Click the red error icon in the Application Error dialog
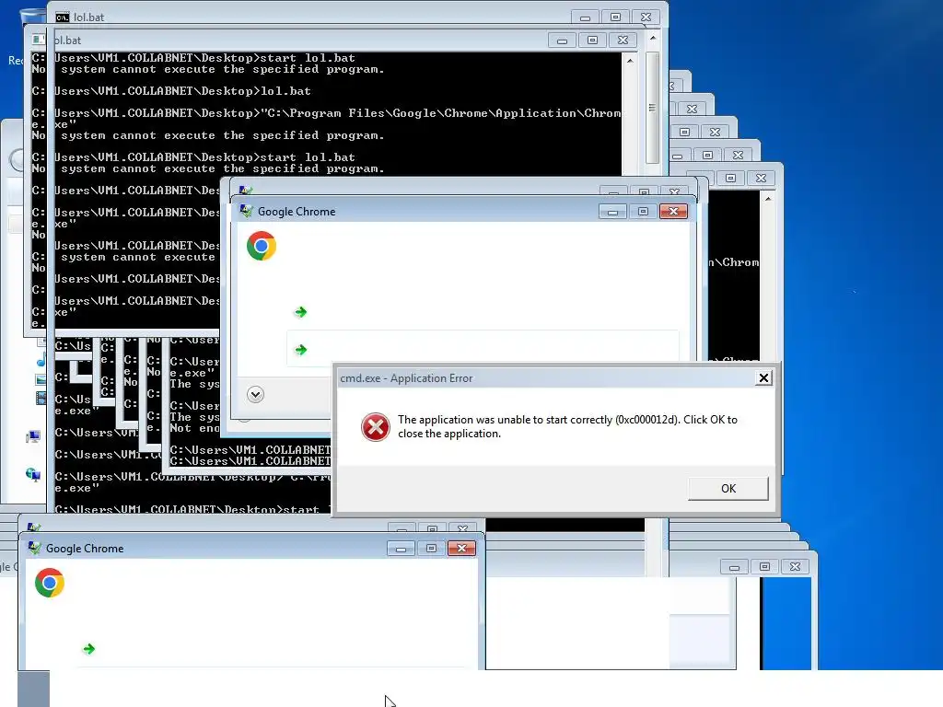 point(376,427)
